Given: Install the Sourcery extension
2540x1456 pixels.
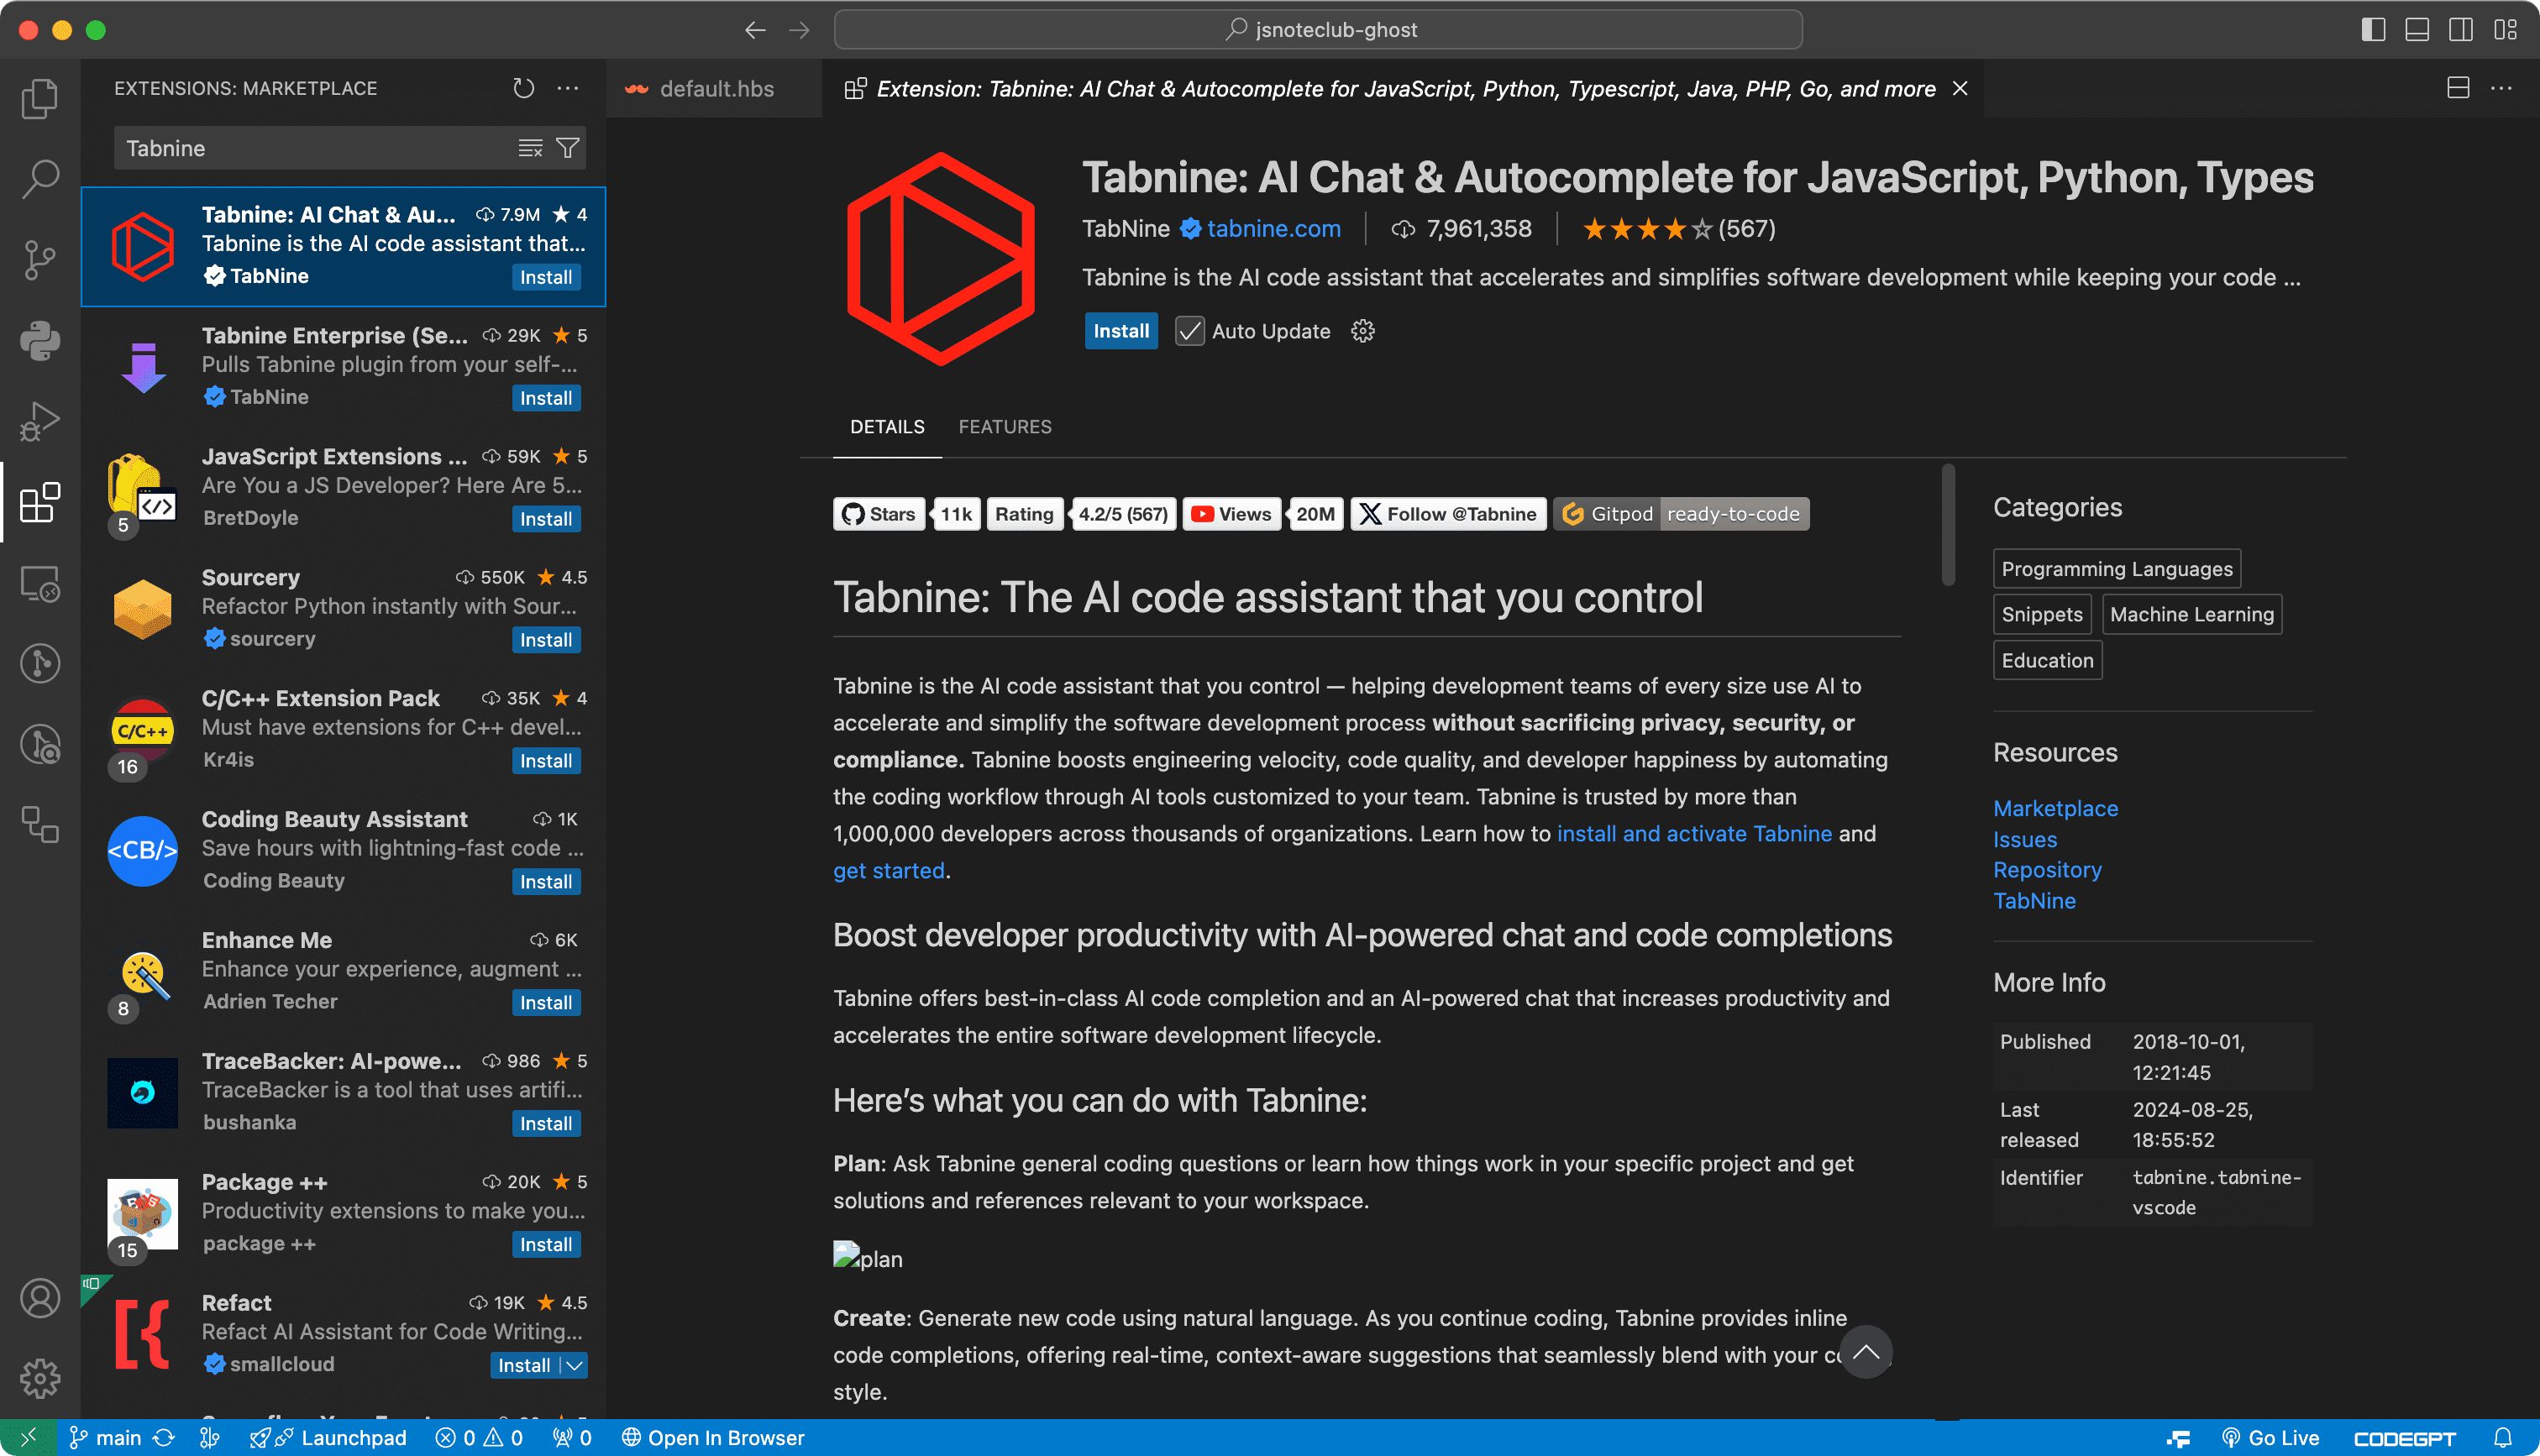Looking at the screenshot, I should 546,640.
